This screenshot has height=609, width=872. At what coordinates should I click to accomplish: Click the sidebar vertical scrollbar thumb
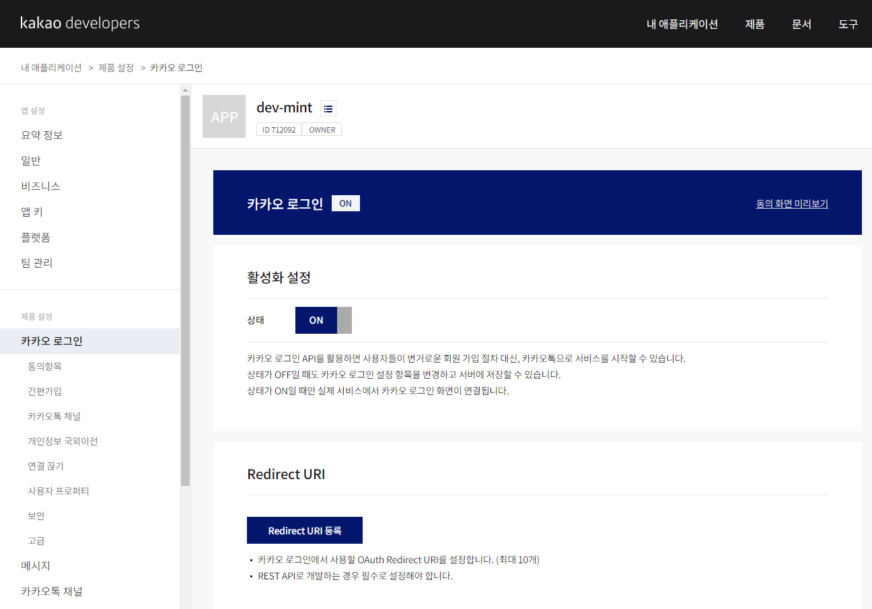click(x=186, y=291)
